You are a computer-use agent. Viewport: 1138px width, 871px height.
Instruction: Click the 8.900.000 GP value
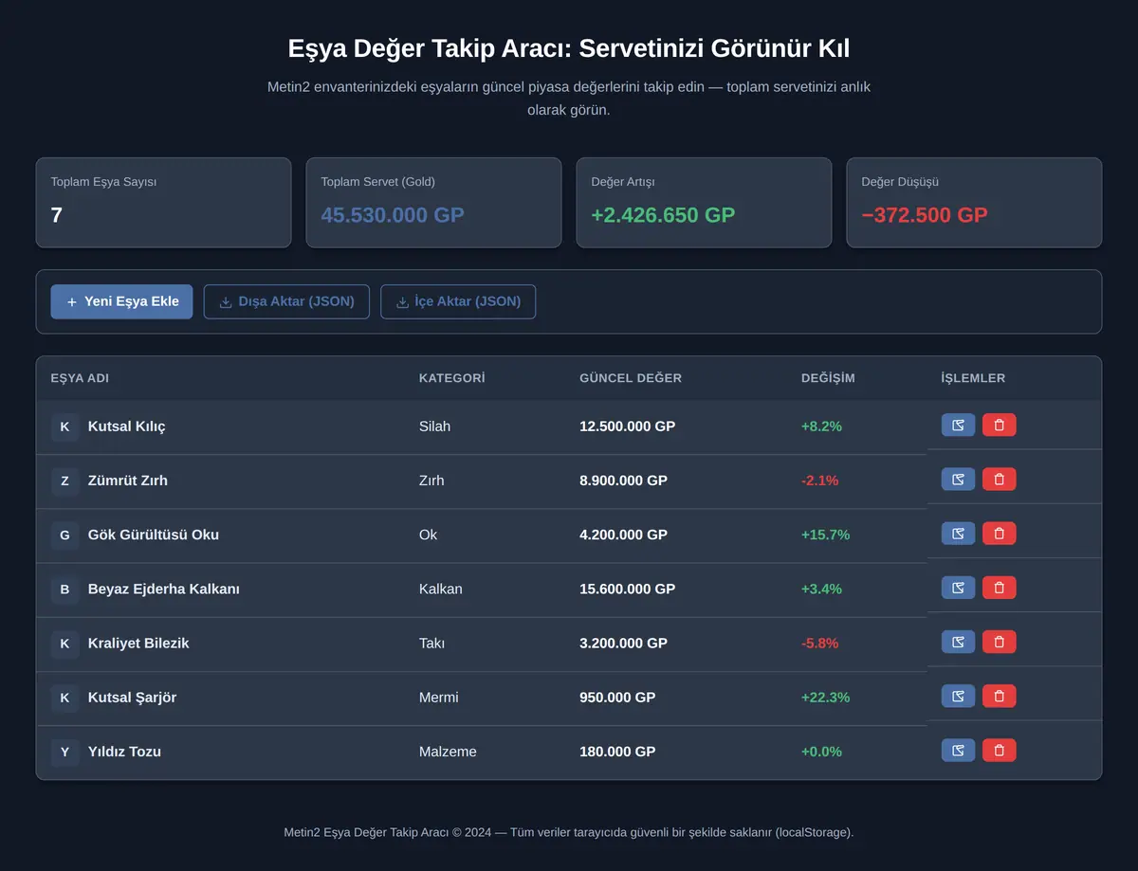[623, 481]
